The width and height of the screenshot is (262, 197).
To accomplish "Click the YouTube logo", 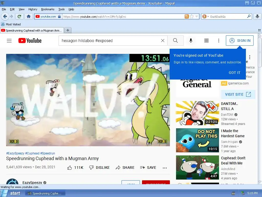I will tap(30, 41).
